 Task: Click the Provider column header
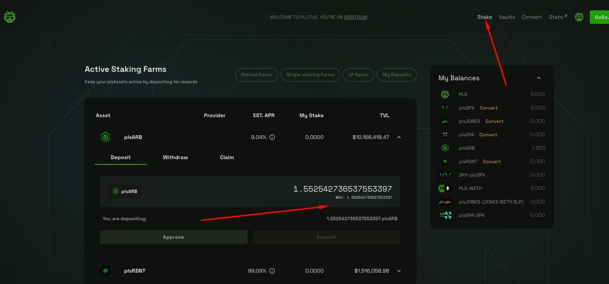[215, 116]
